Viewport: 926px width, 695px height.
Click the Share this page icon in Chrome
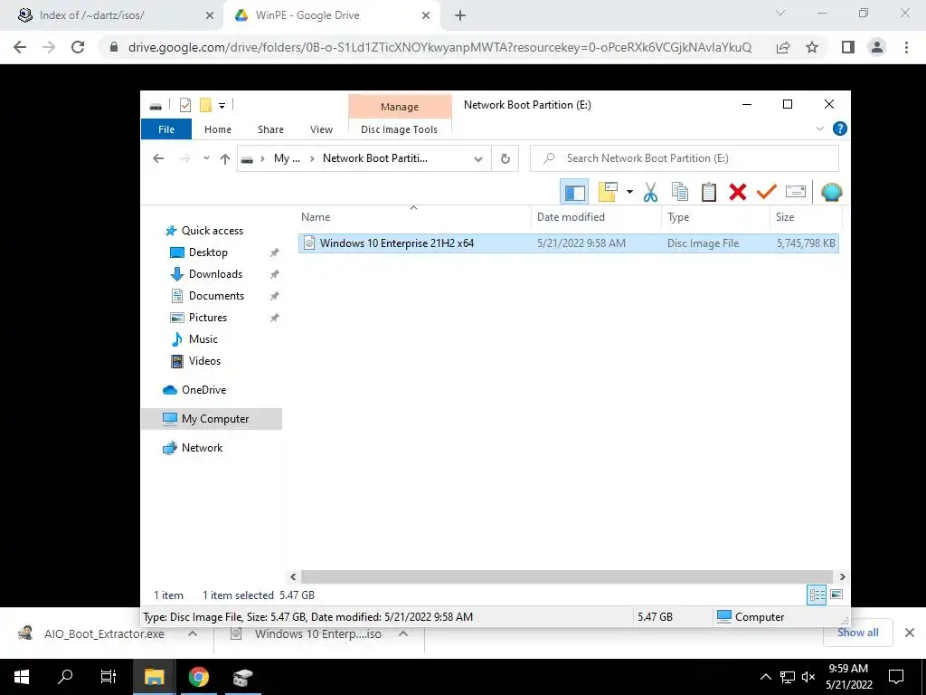783,47
